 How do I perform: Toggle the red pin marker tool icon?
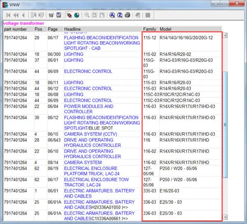69,15
